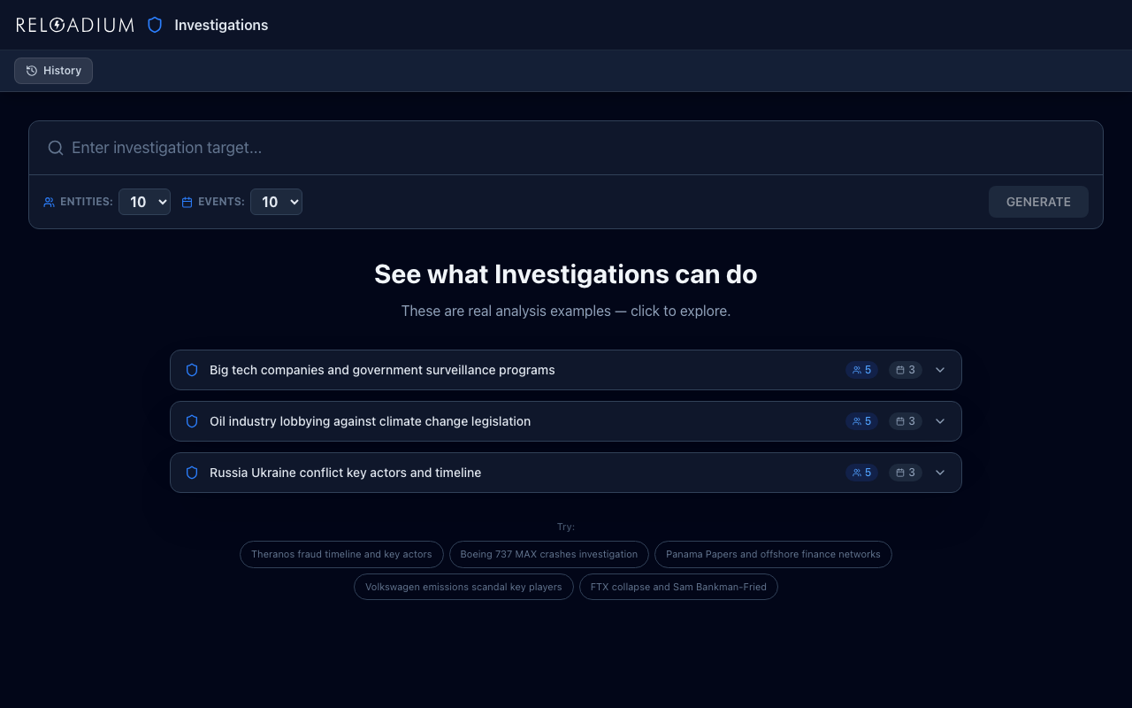
Task: Select the FTX collapse suggestion chip
Action: 678,587
